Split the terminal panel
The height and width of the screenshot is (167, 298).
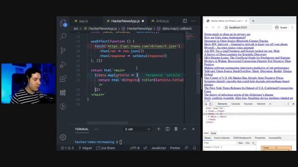click(x=168, y=129)
